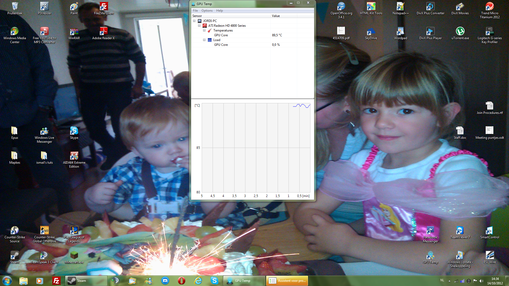Click the Value column header

pos(284,16)
